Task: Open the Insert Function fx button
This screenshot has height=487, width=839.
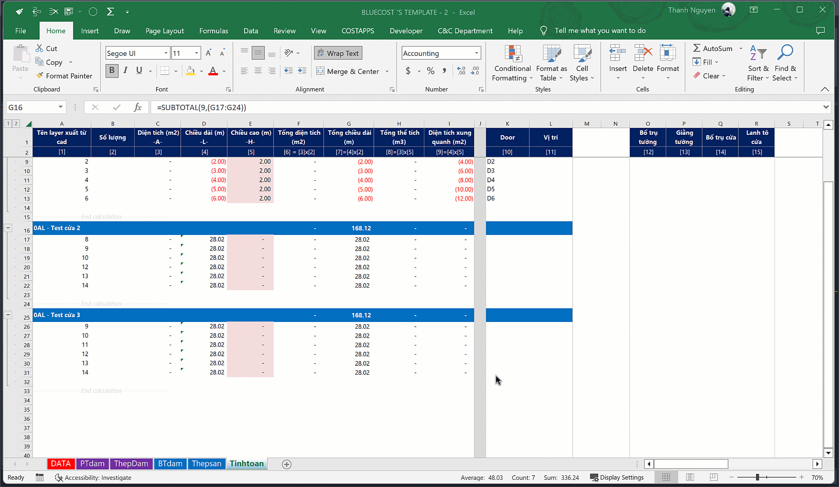Action: (138, 107)
